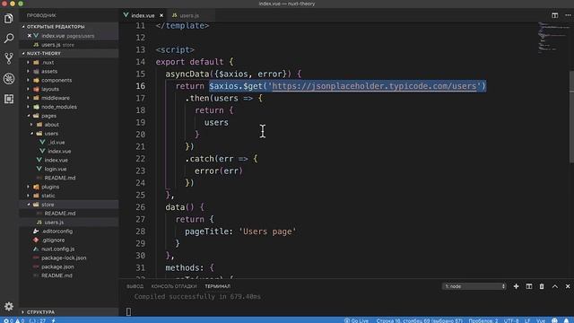The image size is (574, 323).
Task: Expand the .nuxt folder
Action: [48, 63]
